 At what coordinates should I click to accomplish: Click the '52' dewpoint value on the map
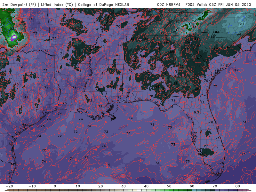click(12, 28)
